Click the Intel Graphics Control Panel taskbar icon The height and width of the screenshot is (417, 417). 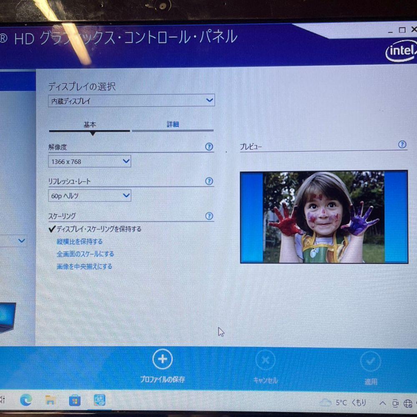pos(100,400)
